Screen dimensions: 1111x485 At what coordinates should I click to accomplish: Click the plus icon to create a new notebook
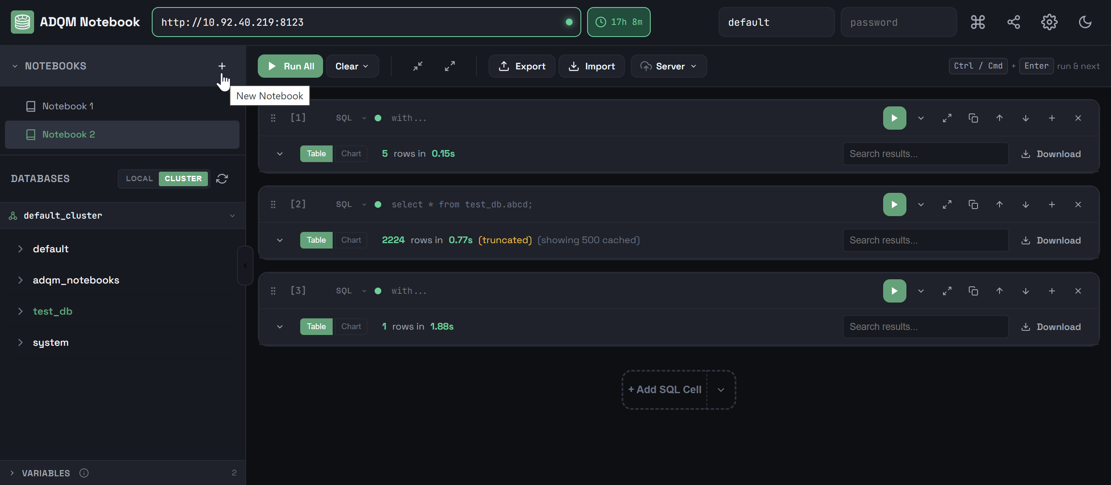222,66
